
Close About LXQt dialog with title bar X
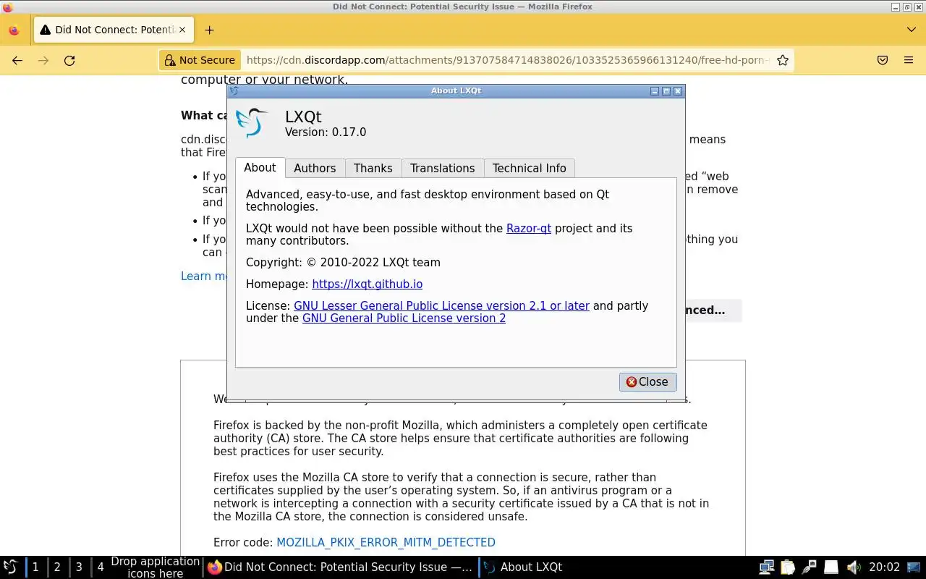(678, 91)
